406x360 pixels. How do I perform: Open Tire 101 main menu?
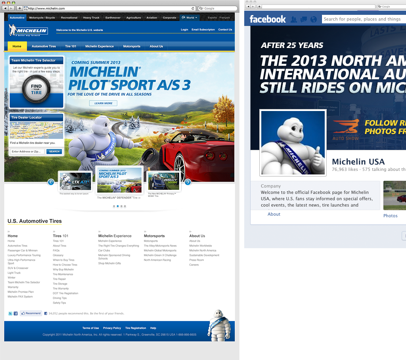coord(71,46)
